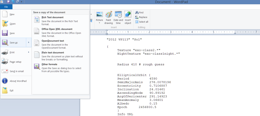Insert a Paint drawing
This screenshot has height=116, width=260.
(108, 18)
